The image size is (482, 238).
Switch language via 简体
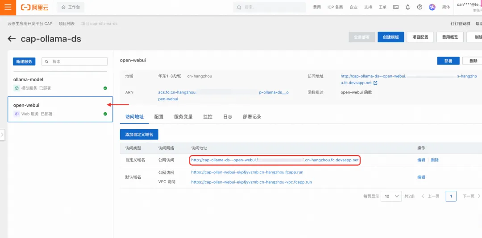(446, 7)
